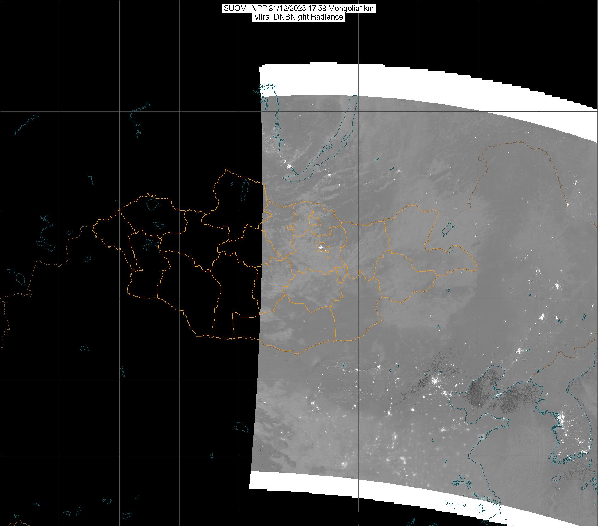The height and width of the screenshot is (526, 598).
Task: Click the bright Ulaanbaatar city lights
Action: click(x=321, y=248)
